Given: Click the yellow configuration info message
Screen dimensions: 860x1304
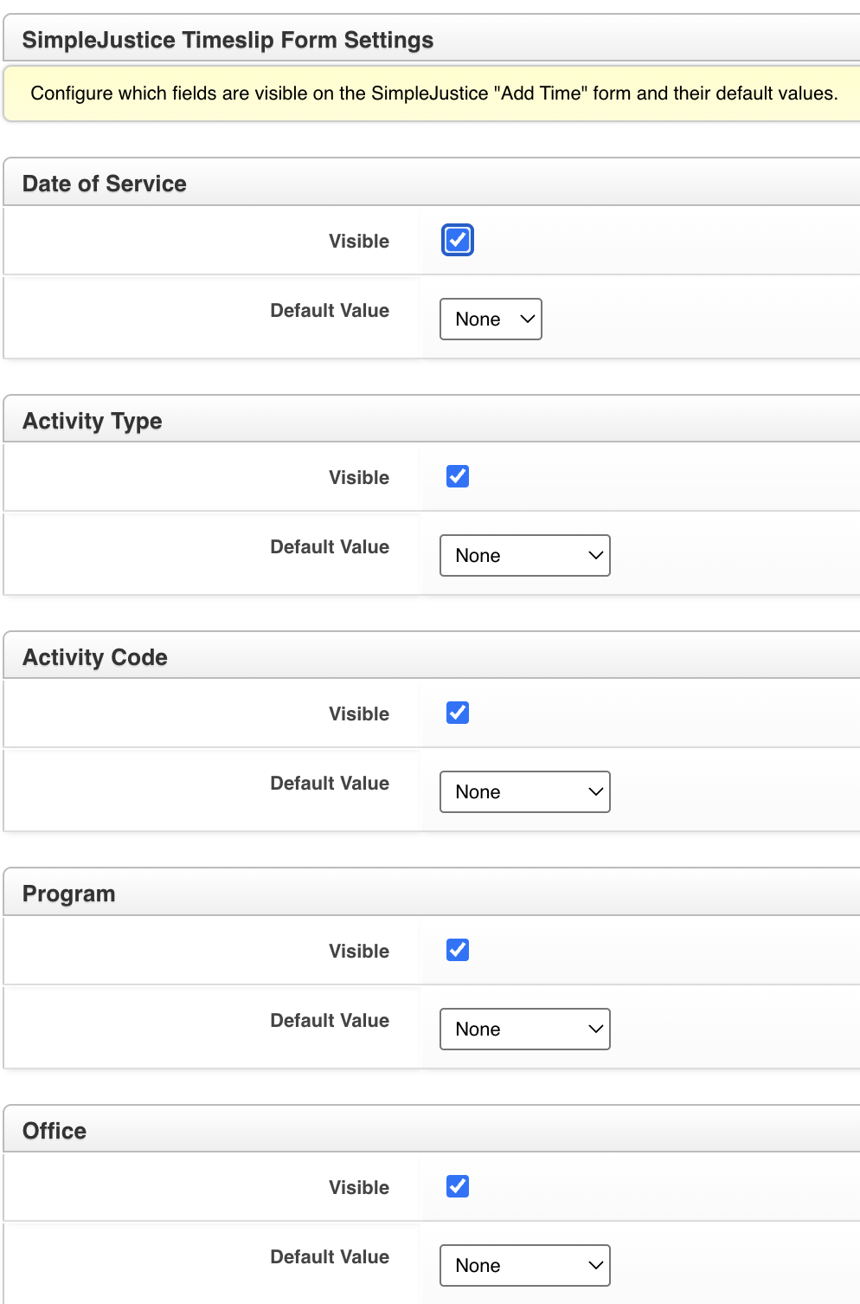Looking at the screenshot, I should pos(432,94).
